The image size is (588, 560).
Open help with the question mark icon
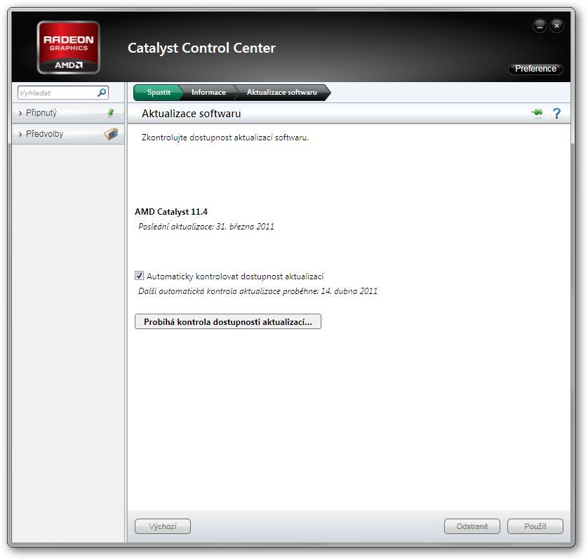point(556,113)
